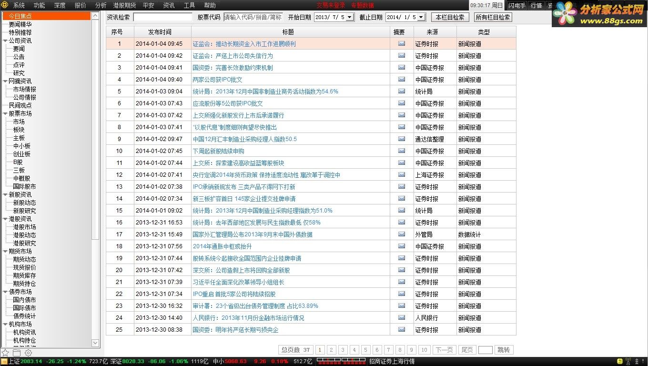The width and height of the screenshot is (648, 366).
Task: Go to next page with 下一页
Action: [x=444, y=350]
